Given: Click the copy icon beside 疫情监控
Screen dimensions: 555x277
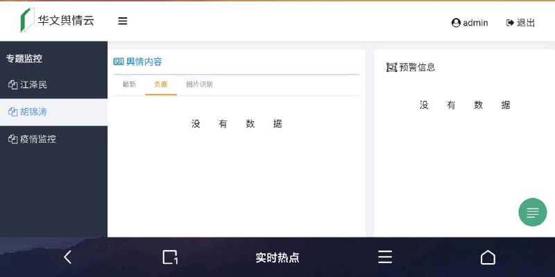Looking at the screenshot, I should [12, 139].
